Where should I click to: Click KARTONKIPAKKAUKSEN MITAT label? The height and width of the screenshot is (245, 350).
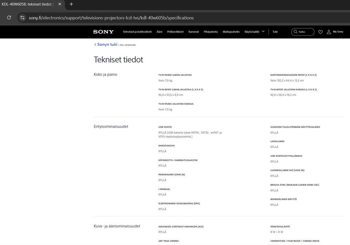coord(293,75)
